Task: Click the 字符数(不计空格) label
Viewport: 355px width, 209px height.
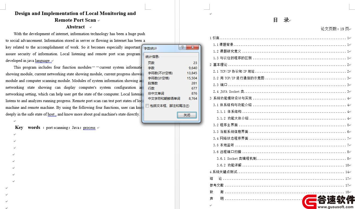Action: tap(160, 73)
